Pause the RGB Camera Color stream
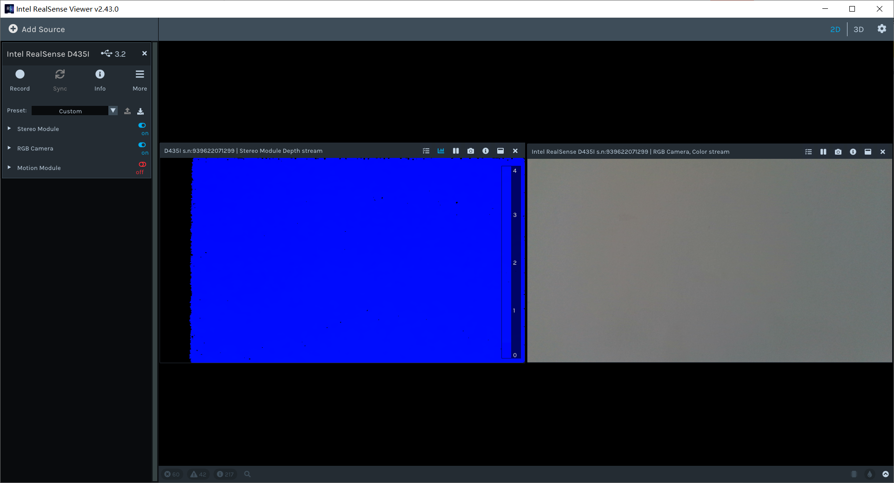This screenshot has height=483, width=894. [823, 152]
